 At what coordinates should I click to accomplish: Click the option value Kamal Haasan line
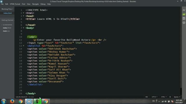pyautogui.click(x=48, y=64)
